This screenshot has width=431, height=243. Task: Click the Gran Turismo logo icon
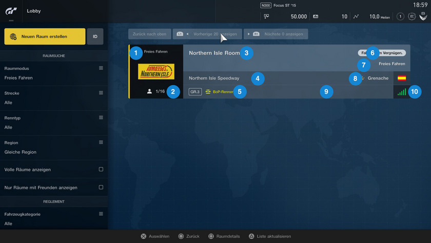11,11
